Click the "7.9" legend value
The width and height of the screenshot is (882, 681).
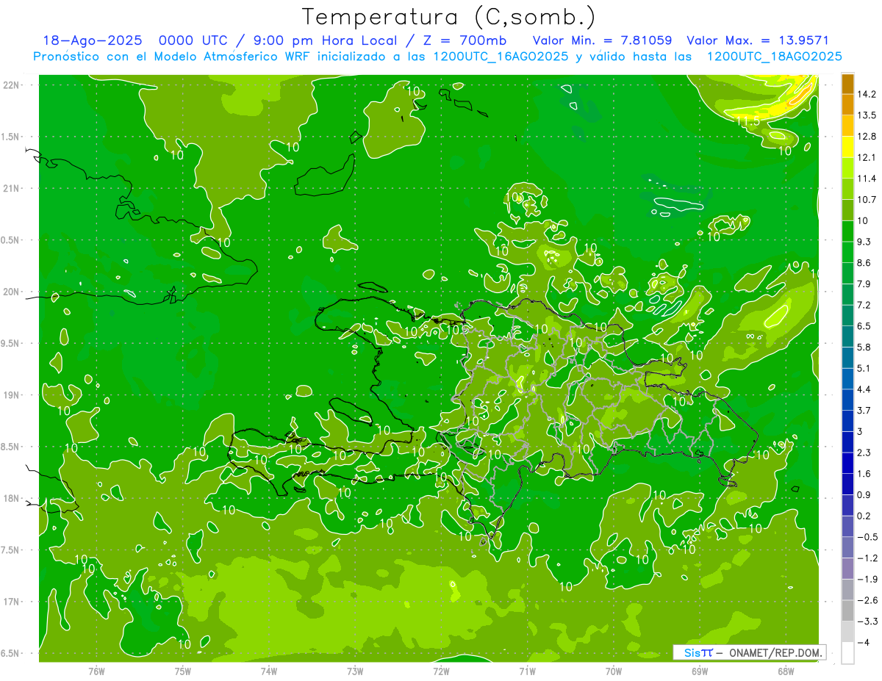pos(864,284)
